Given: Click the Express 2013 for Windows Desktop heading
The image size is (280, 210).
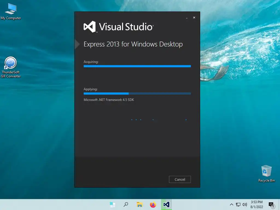Looking at the screenshot, I should tap(133, 44).
